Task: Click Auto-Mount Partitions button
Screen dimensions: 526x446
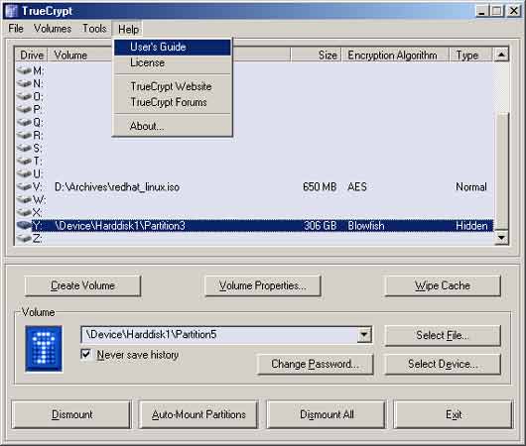Action: click(198, 414)
